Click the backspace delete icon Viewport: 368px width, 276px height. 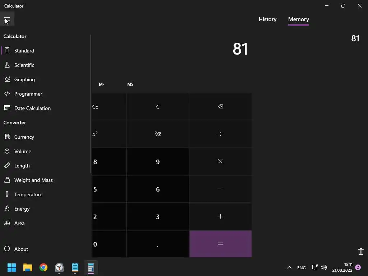point(220,107)
